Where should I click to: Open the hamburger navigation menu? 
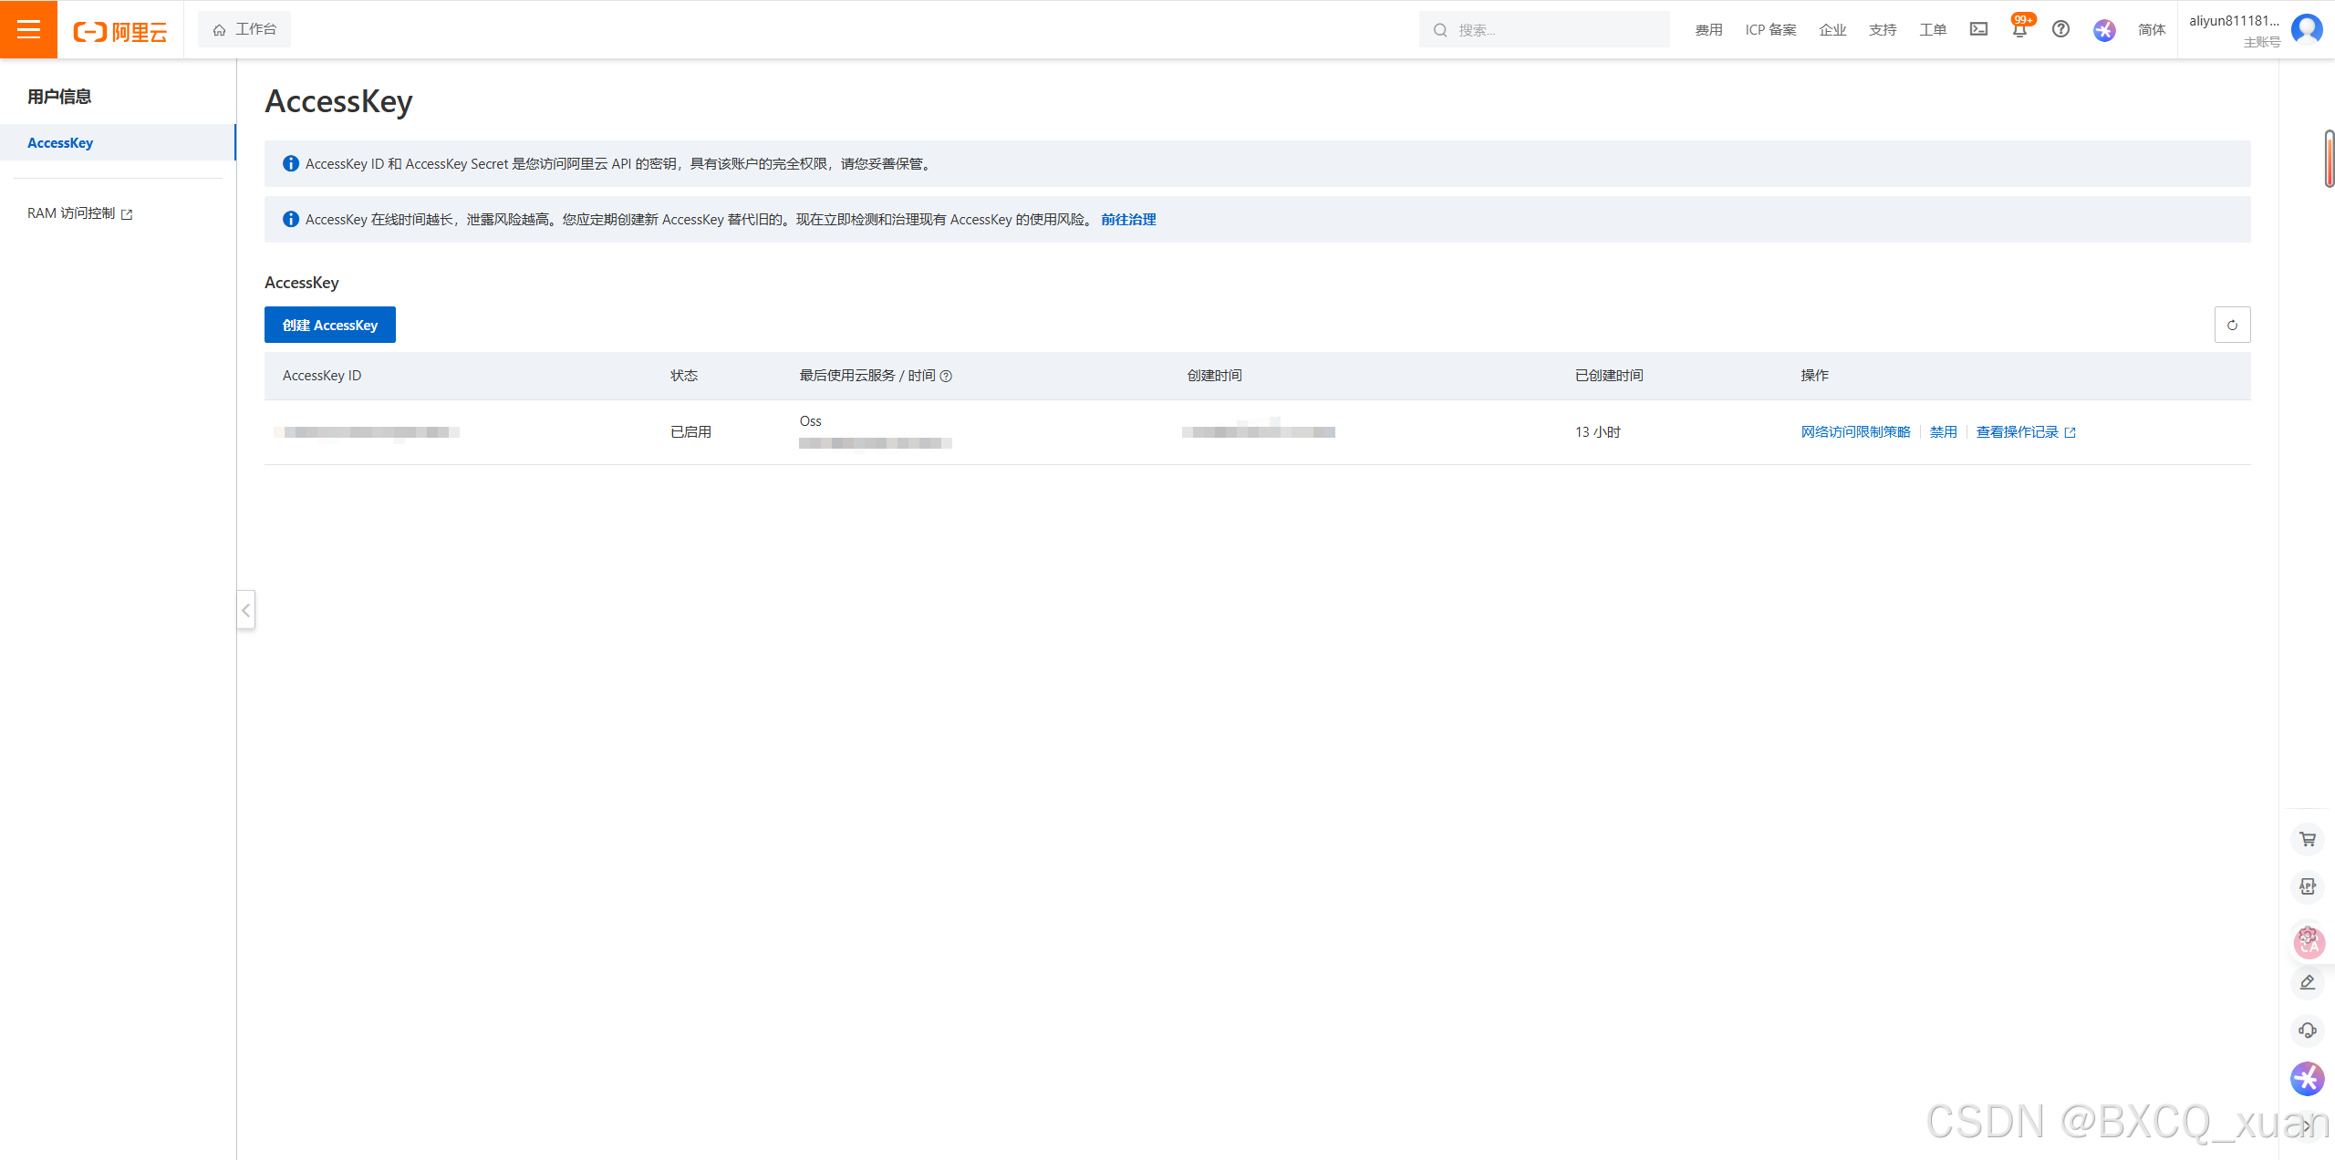28,29
